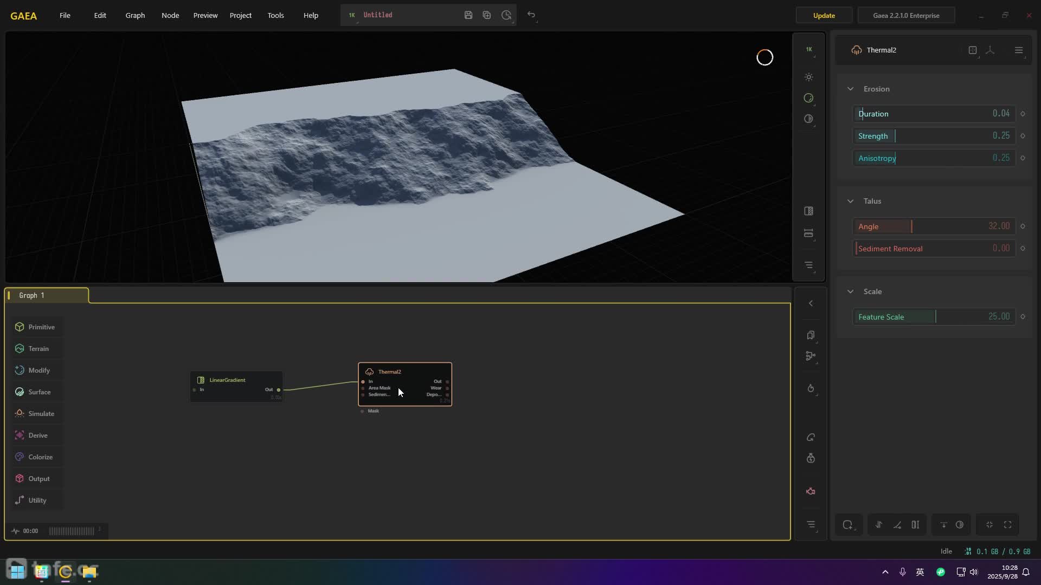Image resolution: width=1041 pixels, height=585 pixels.
Task: Open the Graph menu
Action: (135, 15)
